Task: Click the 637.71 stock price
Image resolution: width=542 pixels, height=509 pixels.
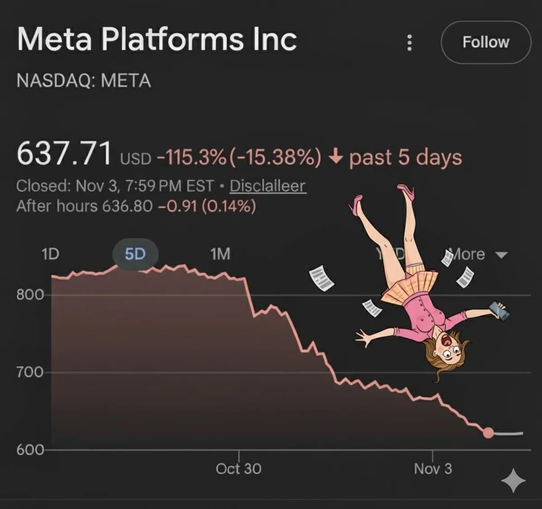Action: (x=64, y=154)
